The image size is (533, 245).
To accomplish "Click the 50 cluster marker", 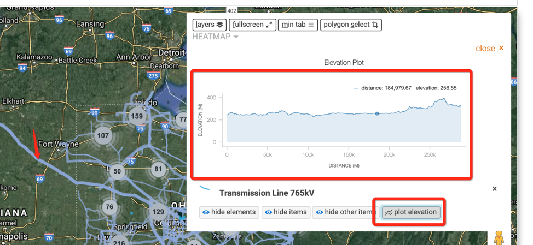I will 117,171.
